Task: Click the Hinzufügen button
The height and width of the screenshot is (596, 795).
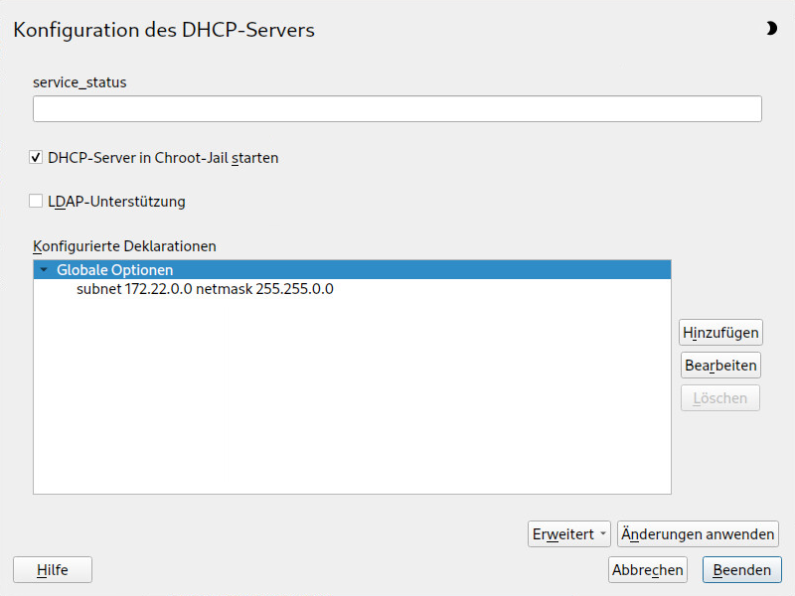Action: pyautogui.click(x=720, y=333)
